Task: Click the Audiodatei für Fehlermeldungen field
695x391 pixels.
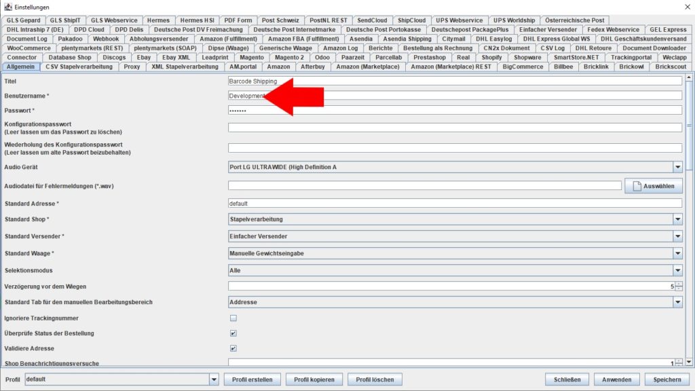Action: 425,186
